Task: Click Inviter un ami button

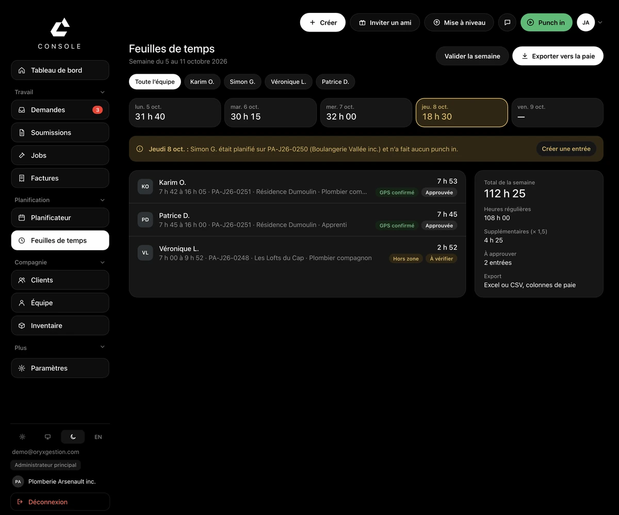Action: (x=385, y=23)
